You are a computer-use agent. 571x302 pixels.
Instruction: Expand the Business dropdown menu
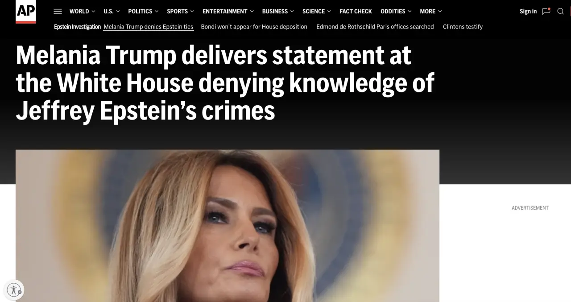(278, 11)
